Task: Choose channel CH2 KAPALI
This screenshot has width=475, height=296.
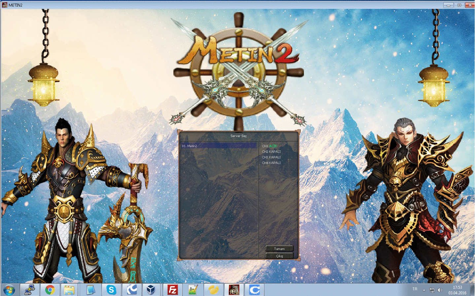Action: click(271, 152)
